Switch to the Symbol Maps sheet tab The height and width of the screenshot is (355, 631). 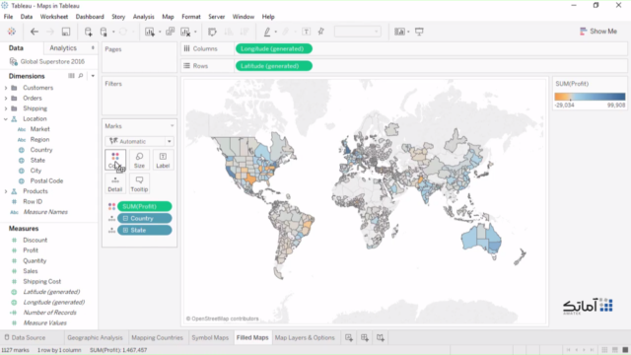[210, 337]
